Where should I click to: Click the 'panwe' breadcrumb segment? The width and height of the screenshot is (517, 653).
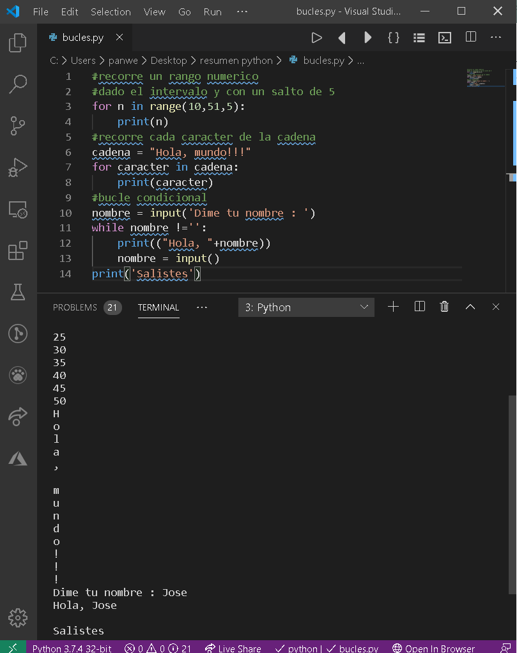click(123, 61)
